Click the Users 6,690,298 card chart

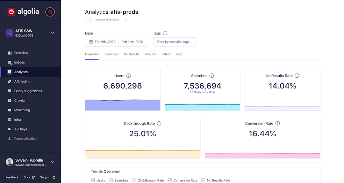(123, 105)
